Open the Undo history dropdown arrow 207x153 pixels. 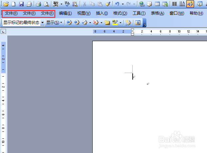(x=123, y=4)
